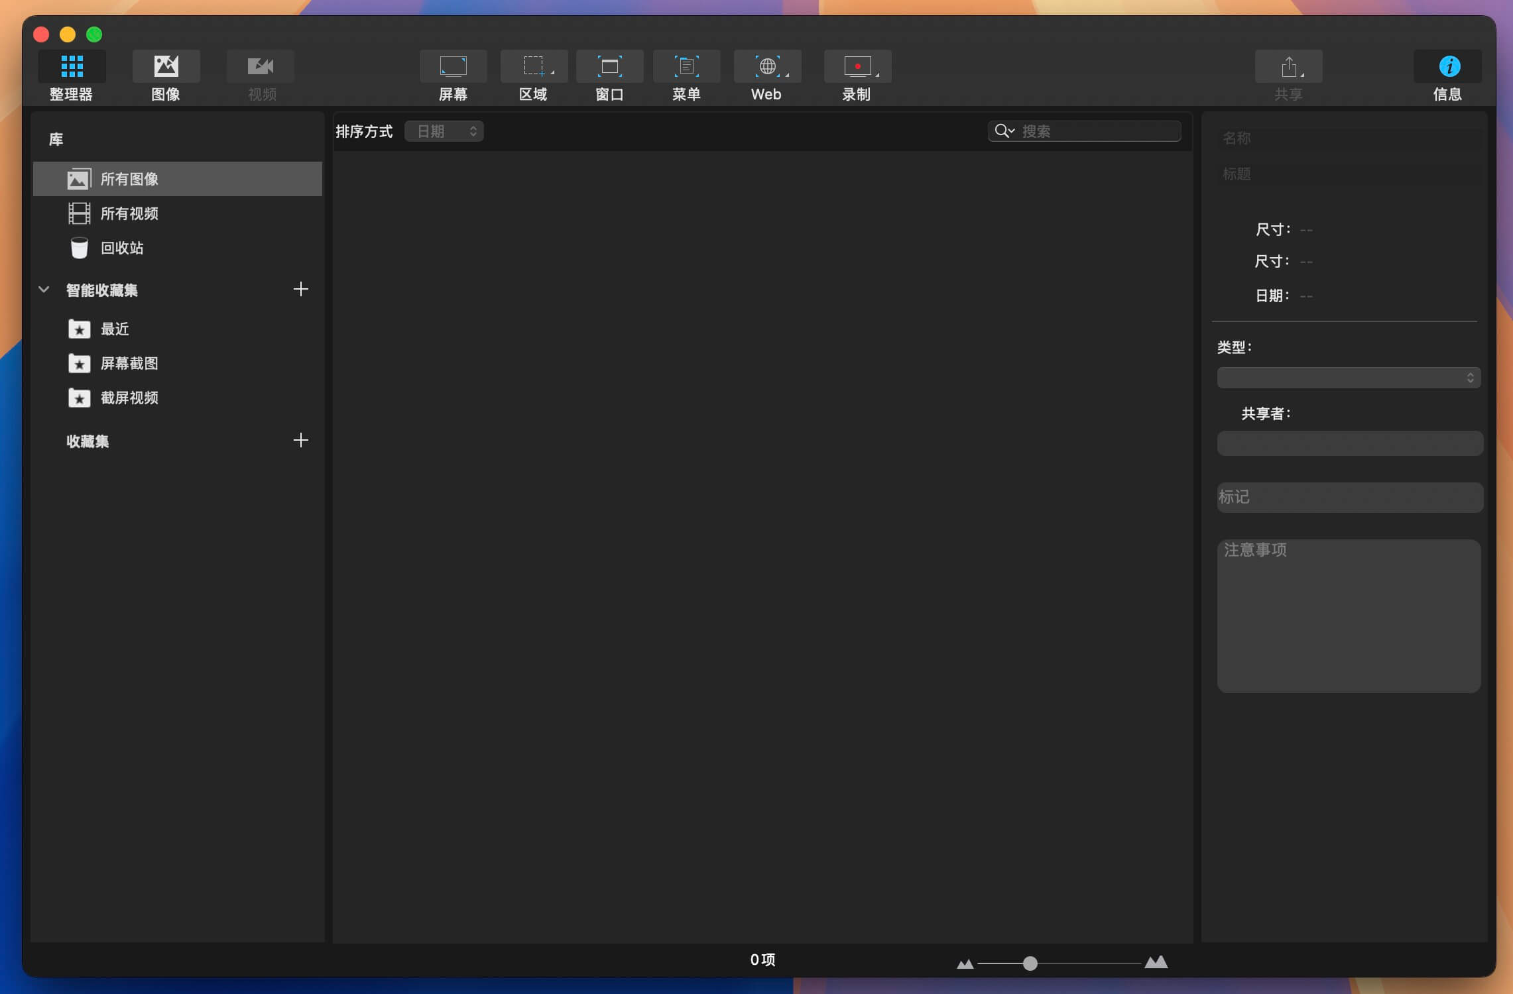Start 录制 screen recording
Image resolution: width=1513 pixels, height=994 pixels.
coord(857,67)
